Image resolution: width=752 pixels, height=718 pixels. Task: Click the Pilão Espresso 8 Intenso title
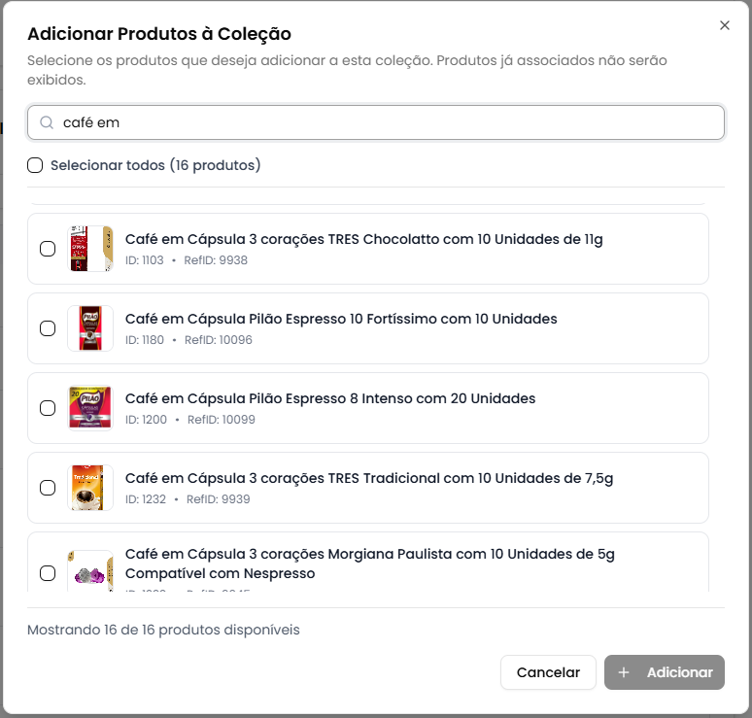pos(330,398)
